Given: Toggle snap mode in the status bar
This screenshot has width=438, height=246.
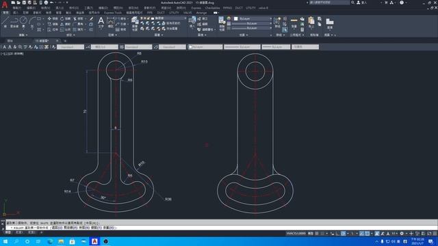Looking at the screenshot, I should pos(322,234).
